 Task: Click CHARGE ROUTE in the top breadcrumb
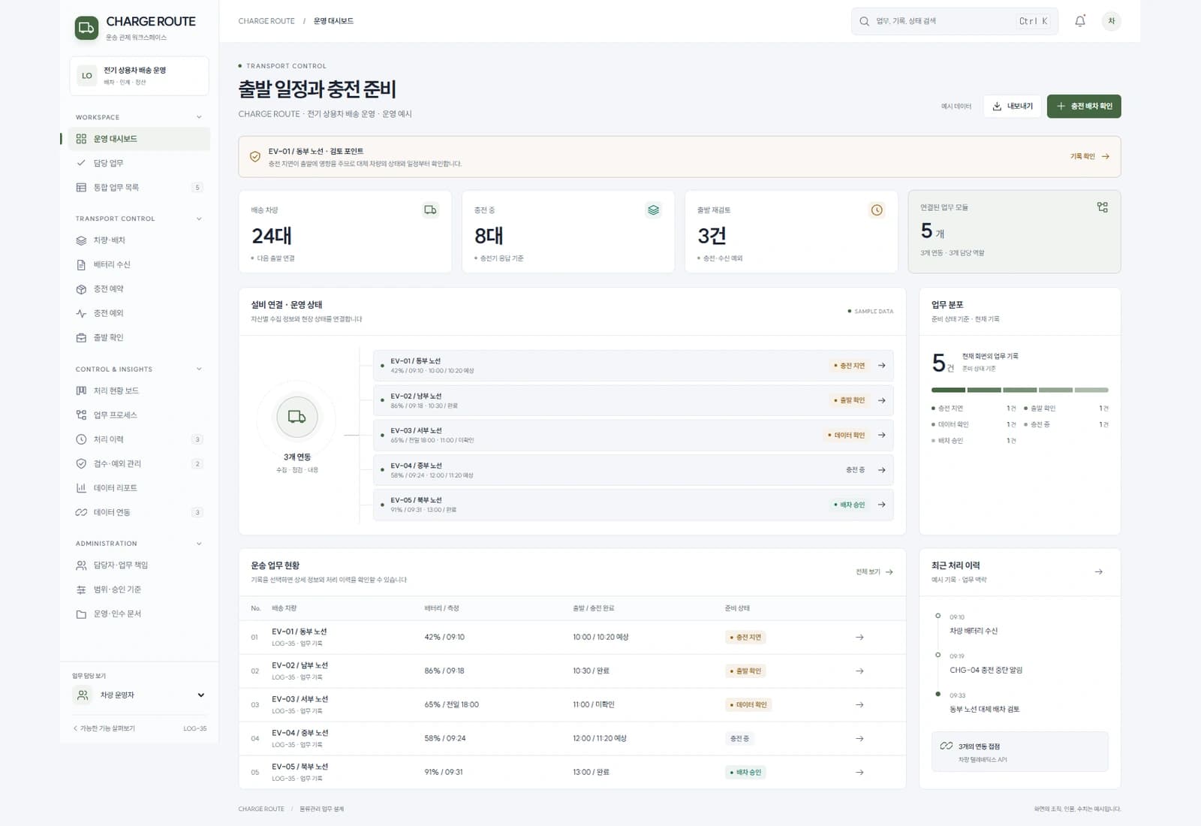coord(266,21)
